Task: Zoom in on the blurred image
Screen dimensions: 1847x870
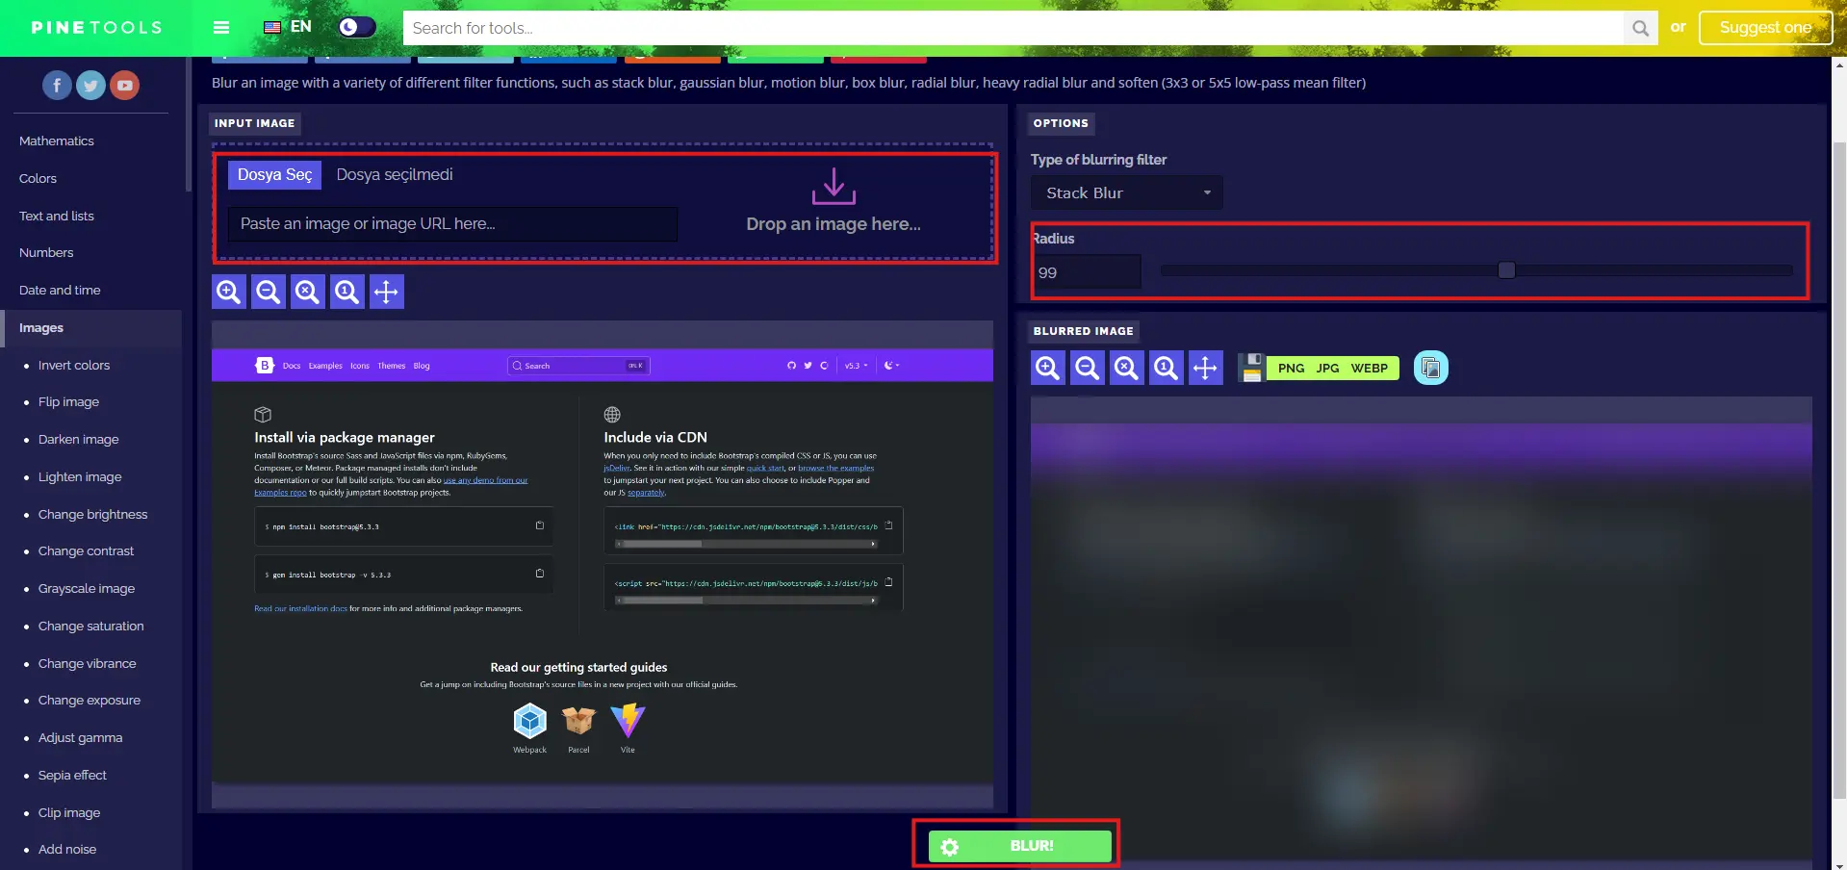Action: point(1048,368)
